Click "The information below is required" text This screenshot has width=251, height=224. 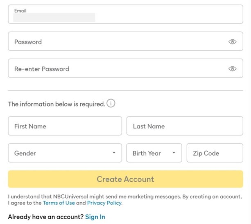point(57,104)
